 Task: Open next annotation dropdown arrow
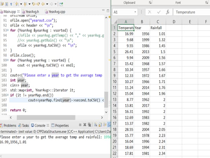pyautogui.click(x=21, y=4)
